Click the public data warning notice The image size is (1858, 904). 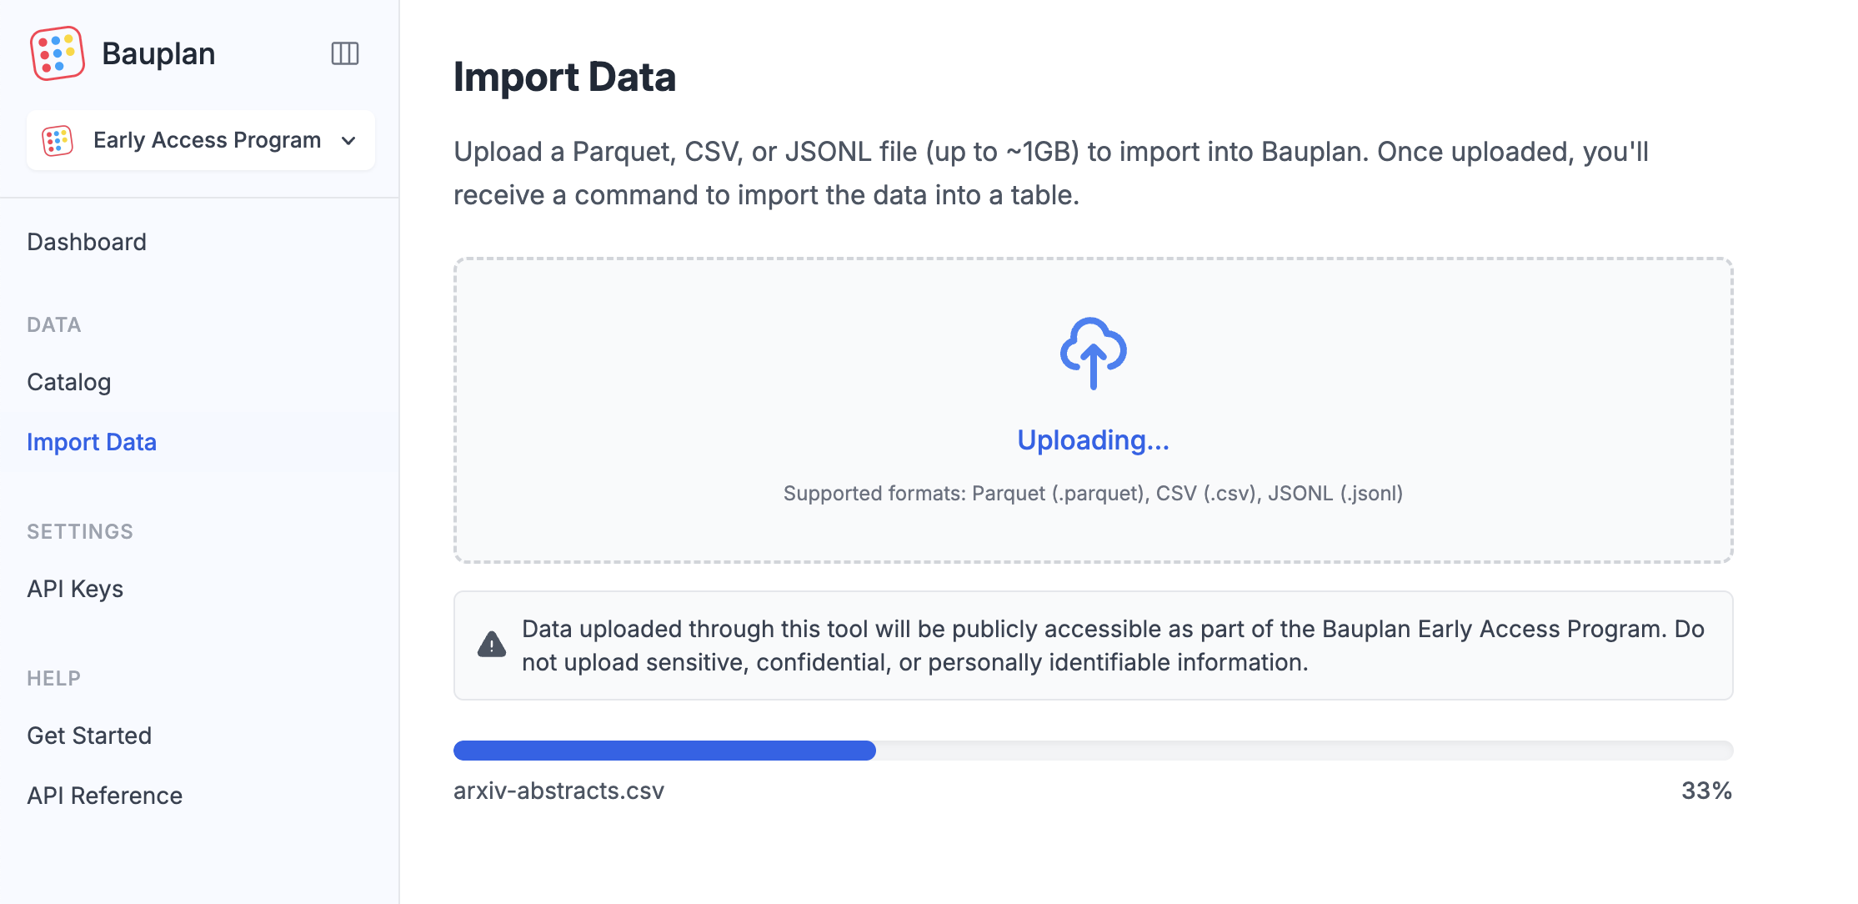point(1093,645)
